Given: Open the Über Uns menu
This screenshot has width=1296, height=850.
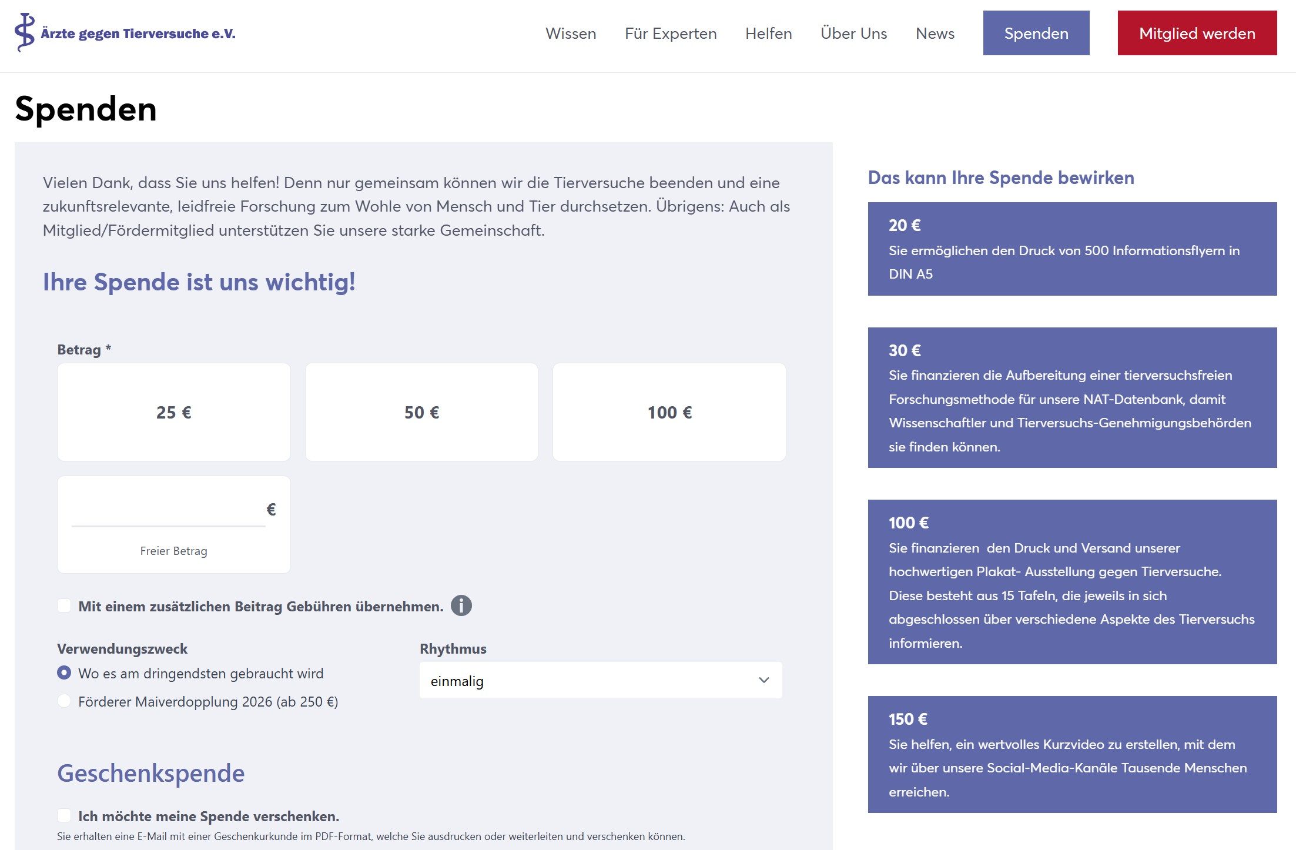Looking at the screenshot, I should [853, 34].
